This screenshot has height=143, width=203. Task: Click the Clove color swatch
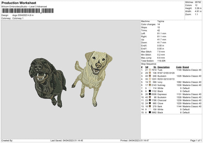150,103
